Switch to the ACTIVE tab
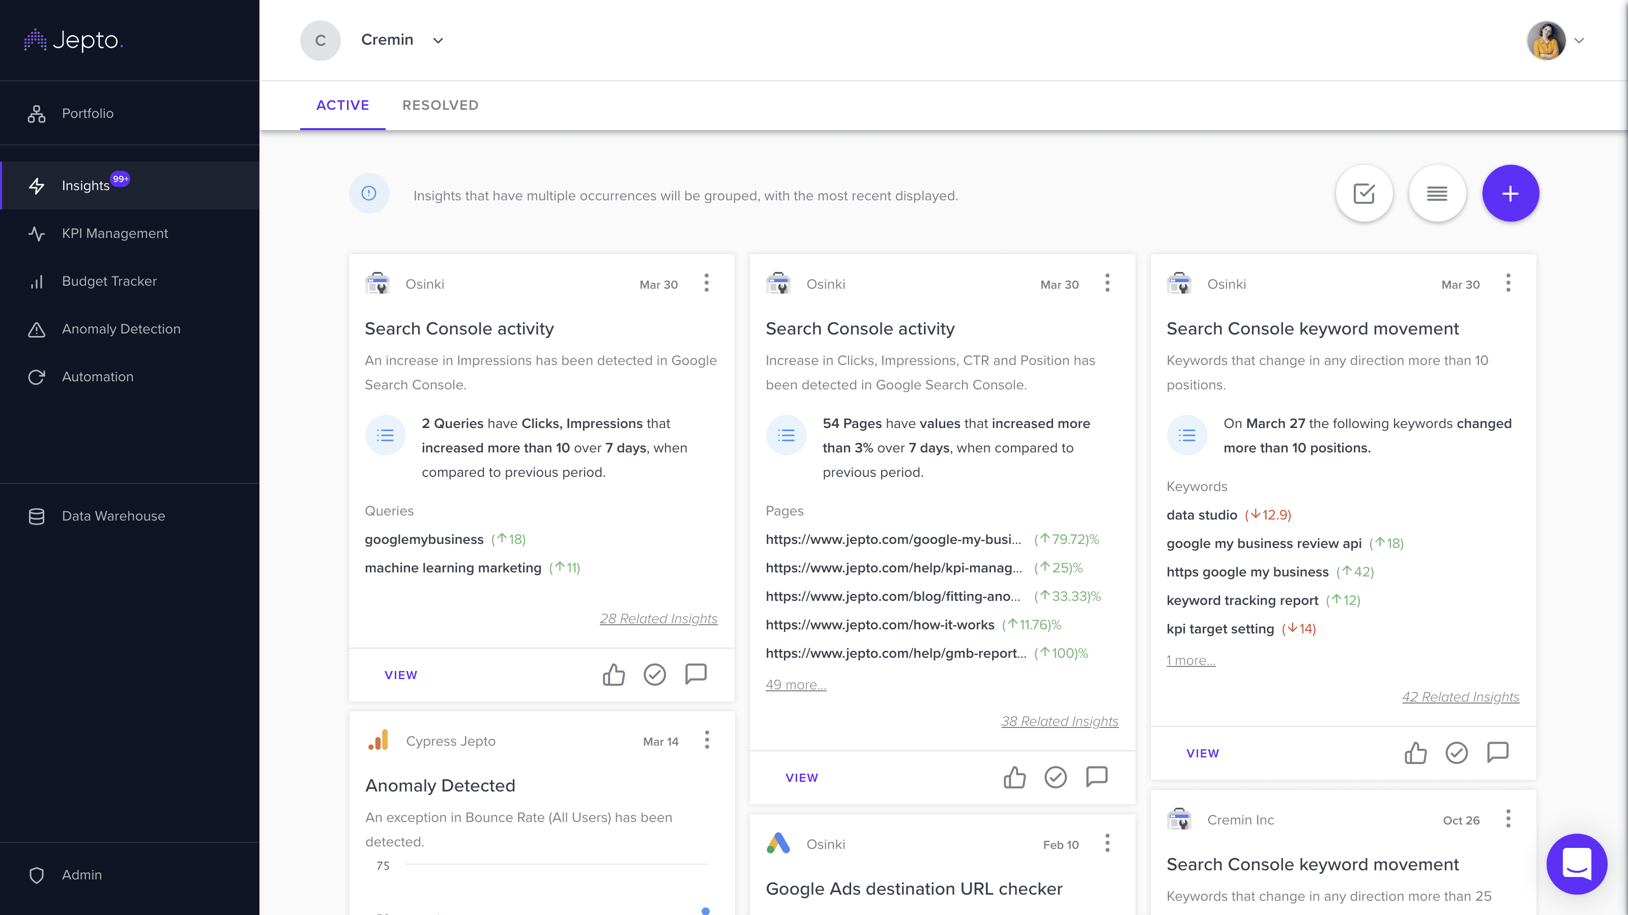Screen dimensions: 1628x915 pos(342,105)
